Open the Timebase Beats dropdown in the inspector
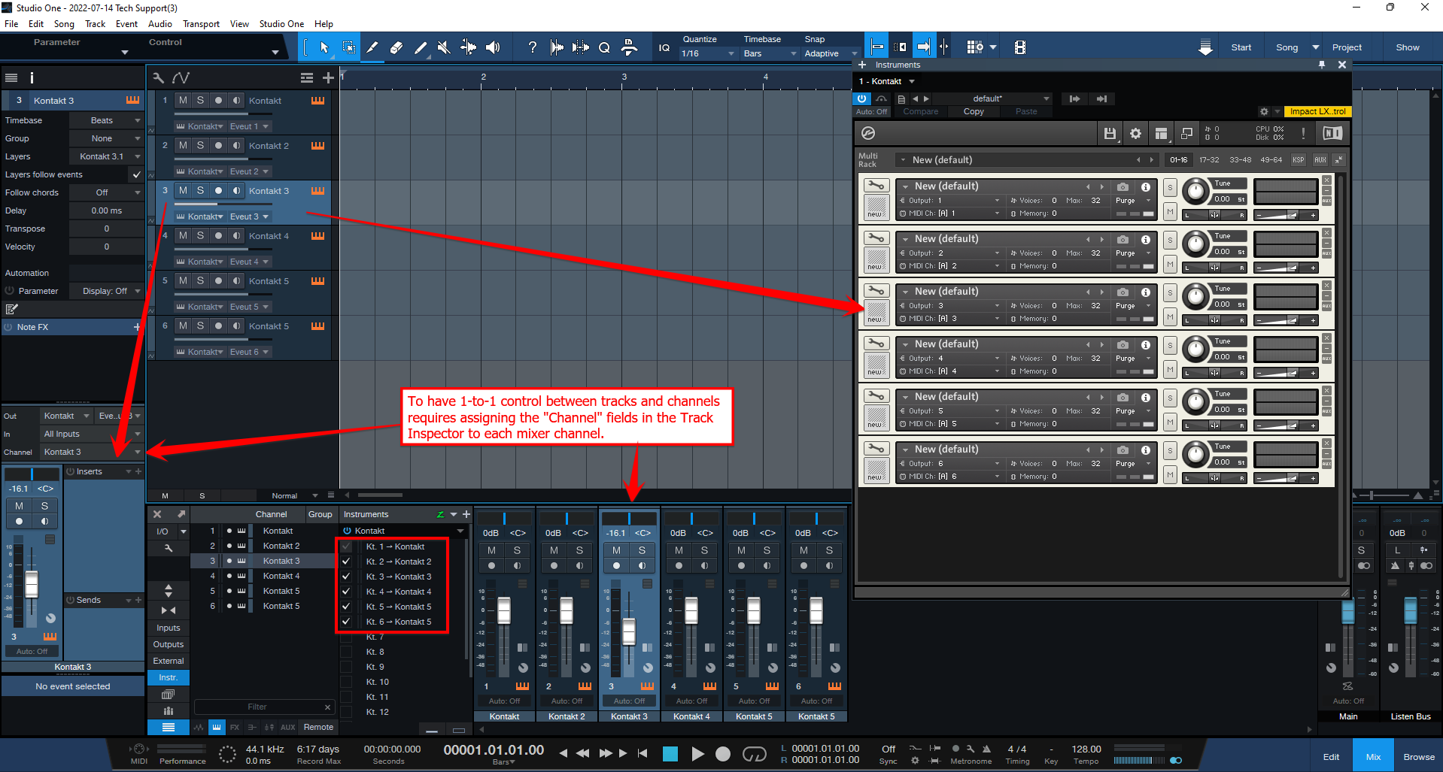Screen dimensions: 1443x772 (x=106, y=120)
